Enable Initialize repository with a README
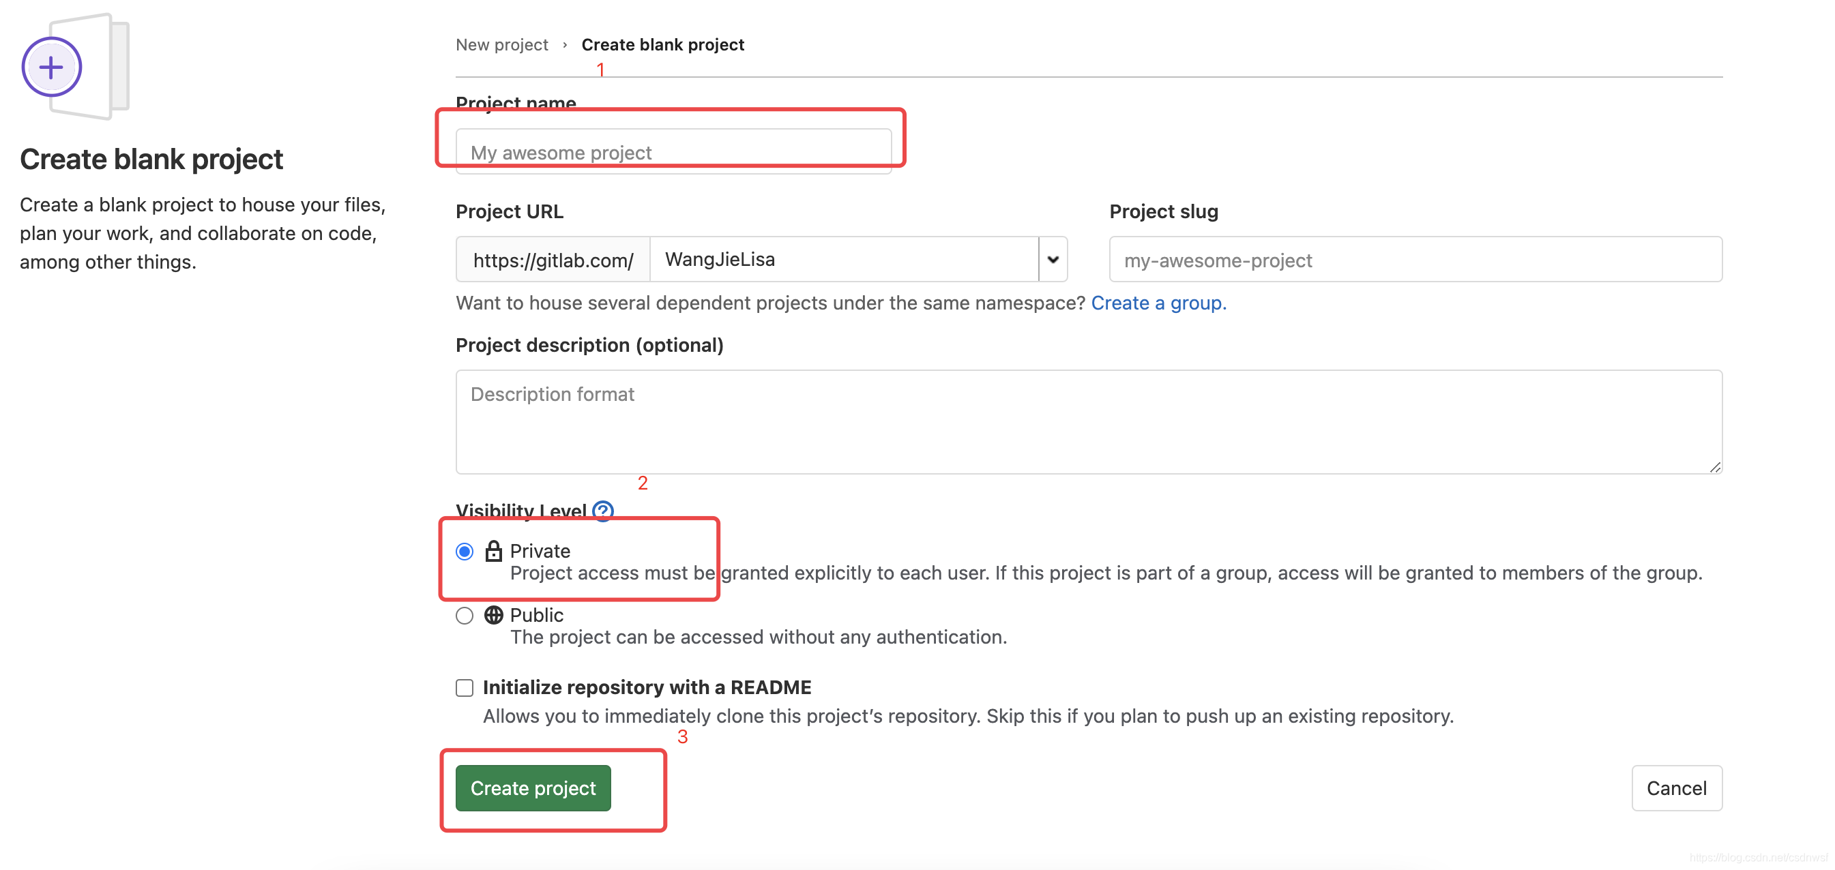The height and width of the screenshot is (870, 1835). click(x=465, y=688)
